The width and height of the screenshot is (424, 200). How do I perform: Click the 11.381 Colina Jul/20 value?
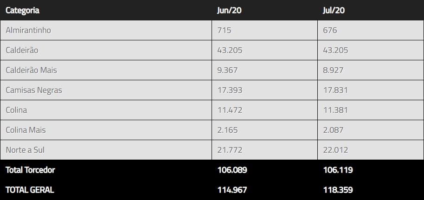point(335,110)
